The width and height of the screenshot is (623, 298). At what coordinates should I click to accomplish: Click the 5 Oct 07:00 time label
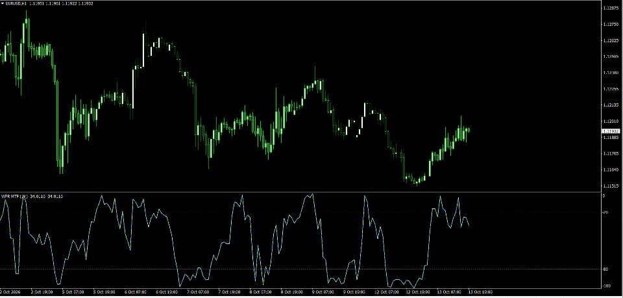(73, 292)
